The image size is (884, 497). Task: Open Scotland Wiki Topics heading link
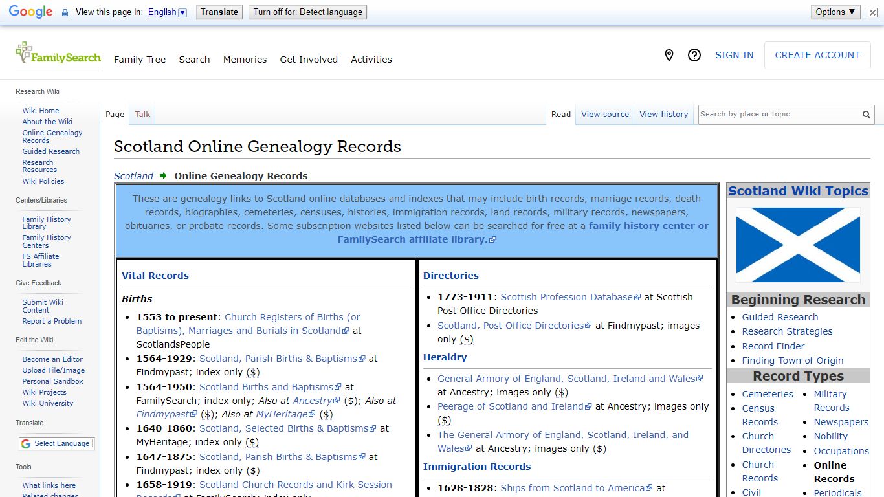(798, 191)
